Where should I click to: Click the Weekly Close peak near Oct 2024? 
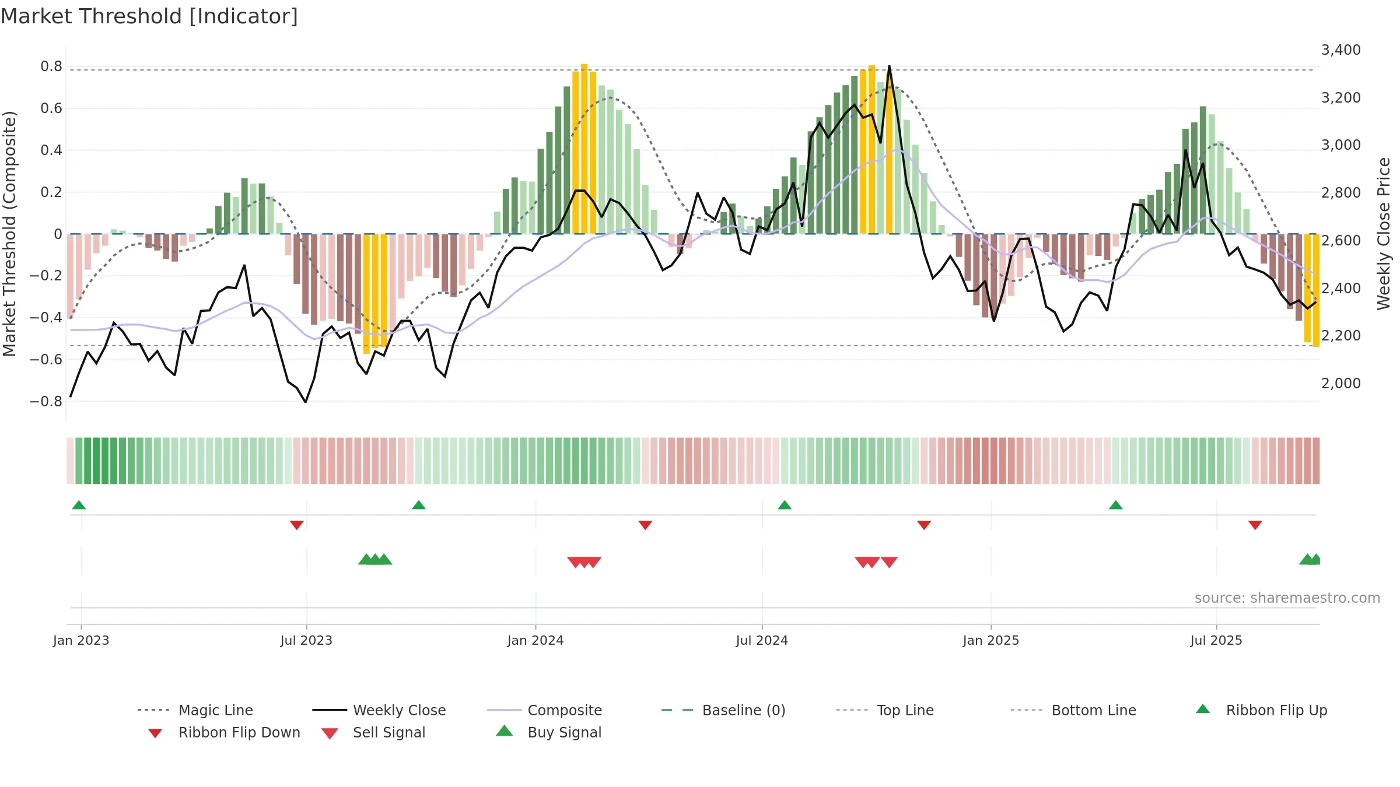[x=889, y=66]
